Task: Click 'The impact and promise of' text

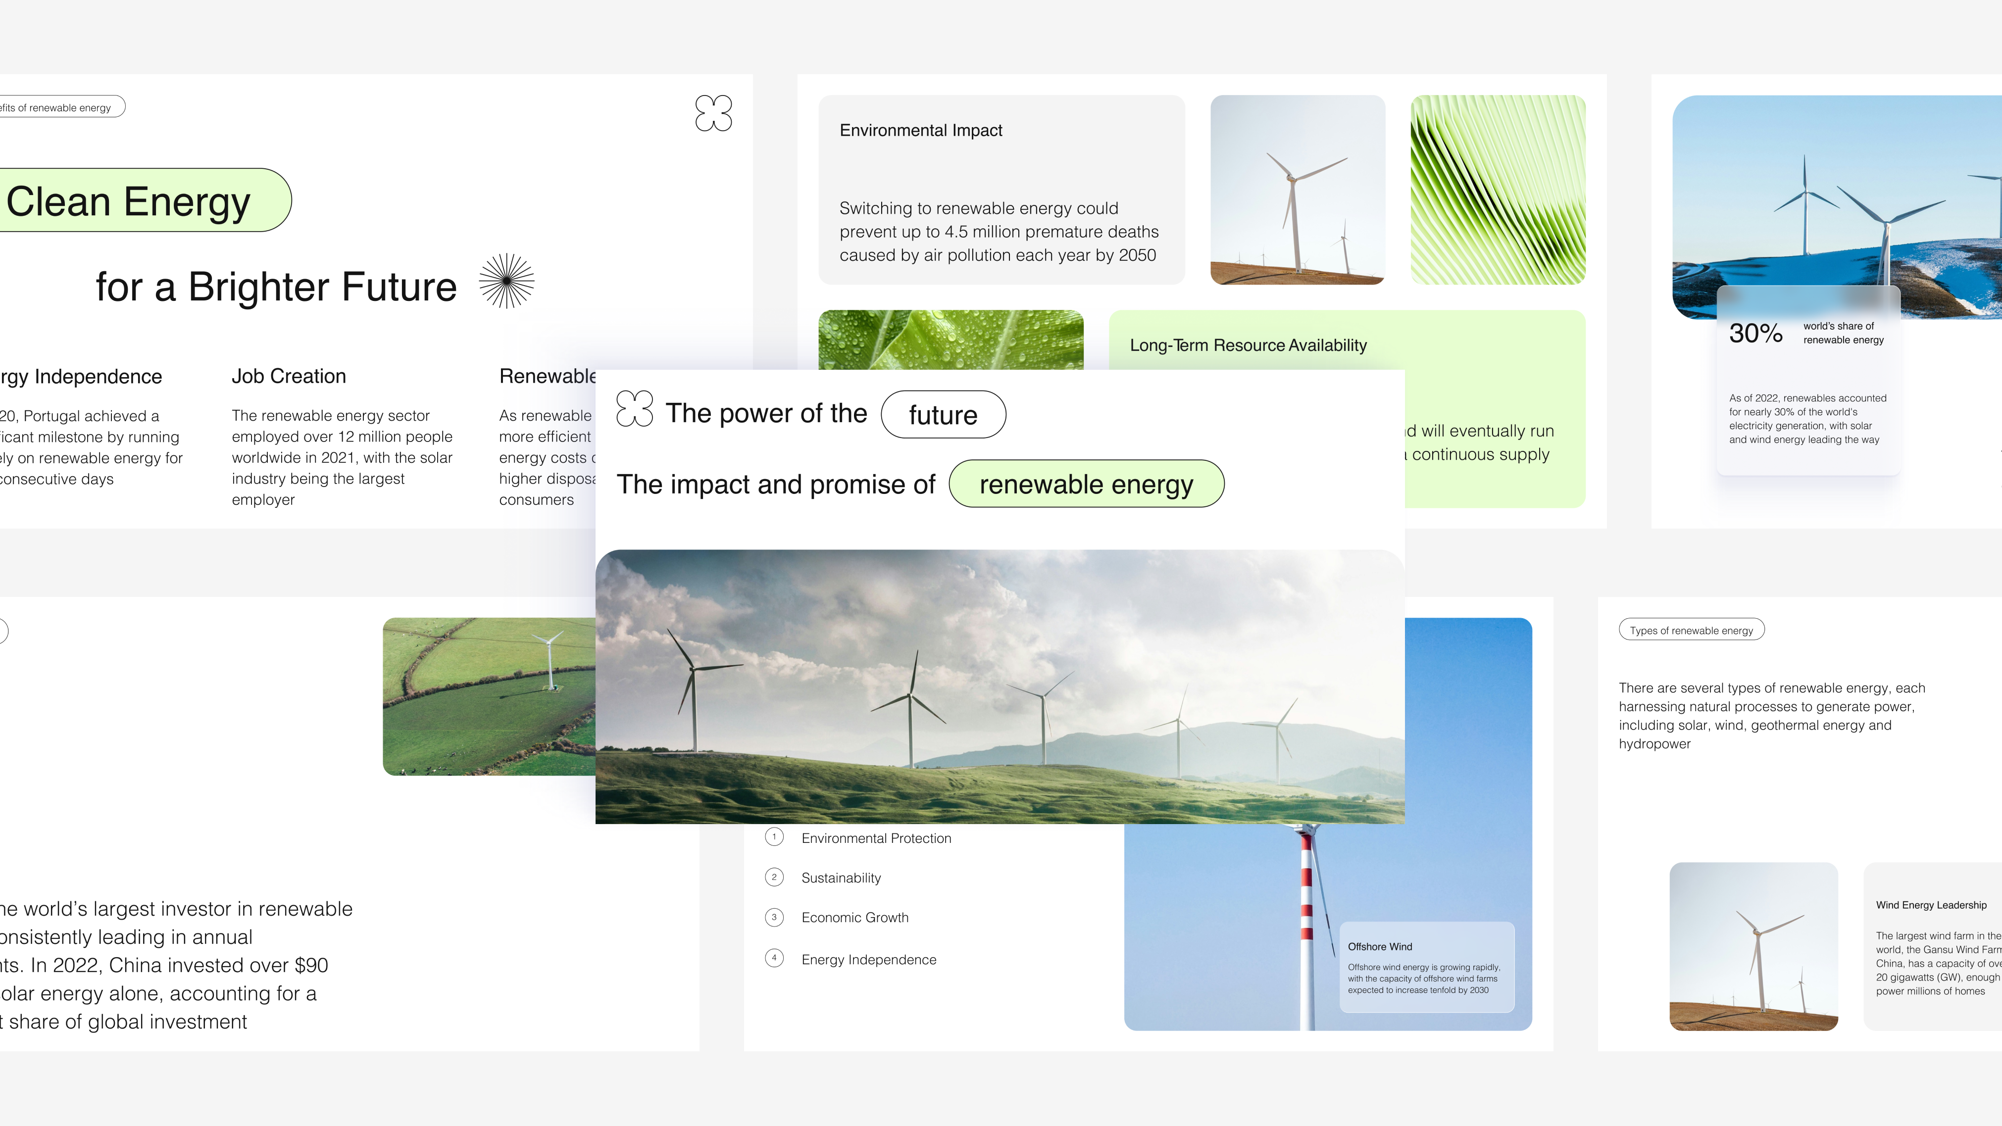Action: [776, 485]
